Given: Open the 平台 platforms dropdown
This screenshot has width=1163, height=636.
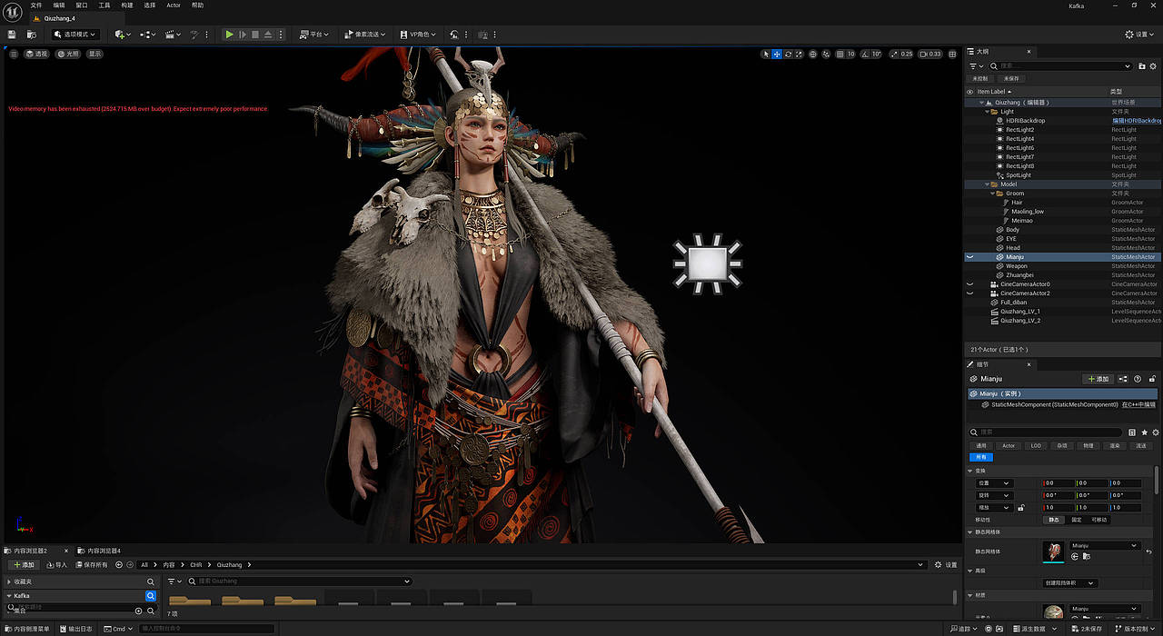Looking at the screenshot, I should 316,35.
